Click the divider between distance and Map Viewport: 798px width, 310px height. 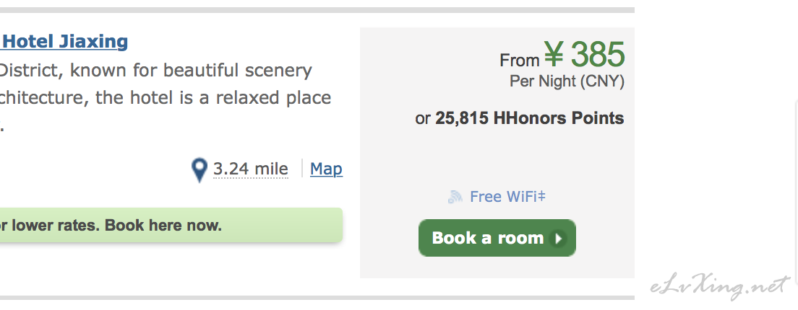coord(302,169)
